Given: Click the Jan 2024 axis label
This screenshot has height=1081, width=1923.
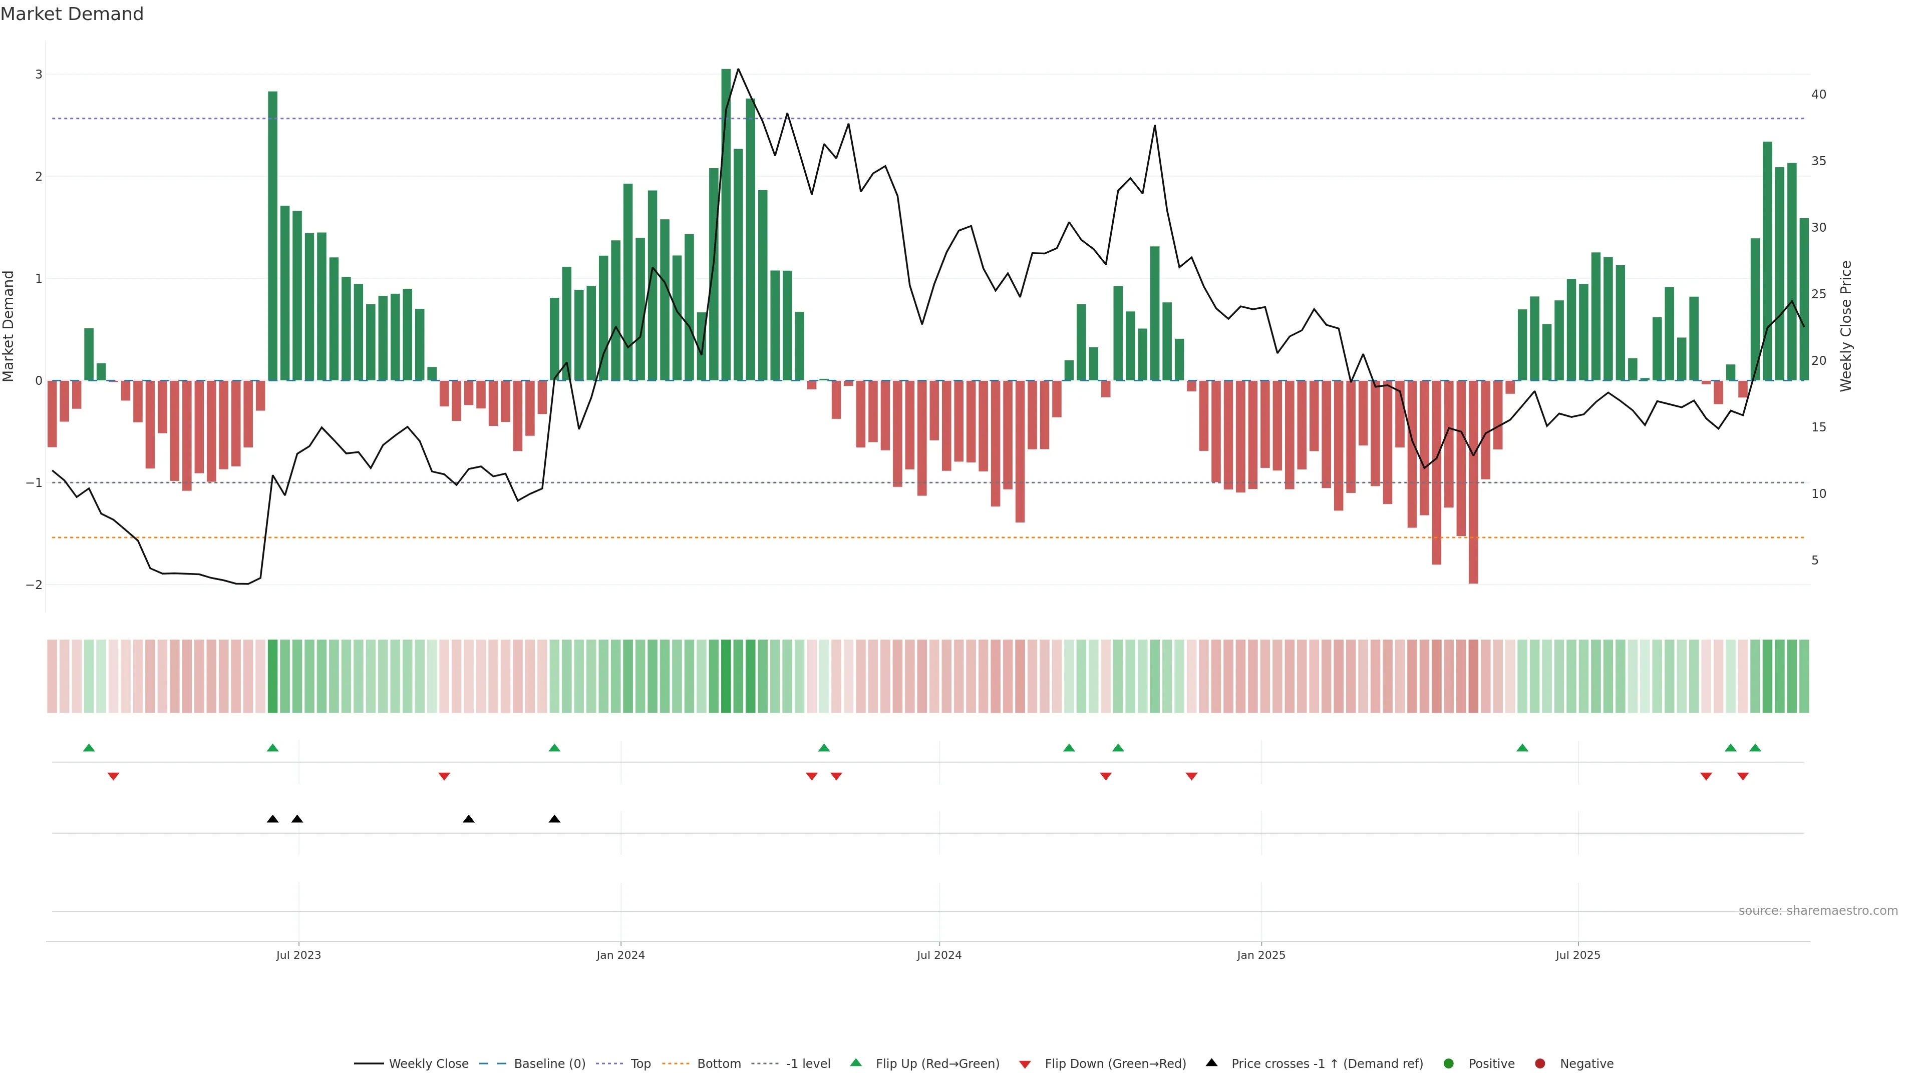Looking at the screenshot, I should click(620, 956).
